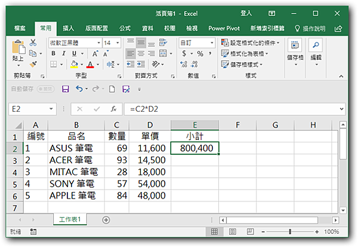Increase font size with large A

95,54
